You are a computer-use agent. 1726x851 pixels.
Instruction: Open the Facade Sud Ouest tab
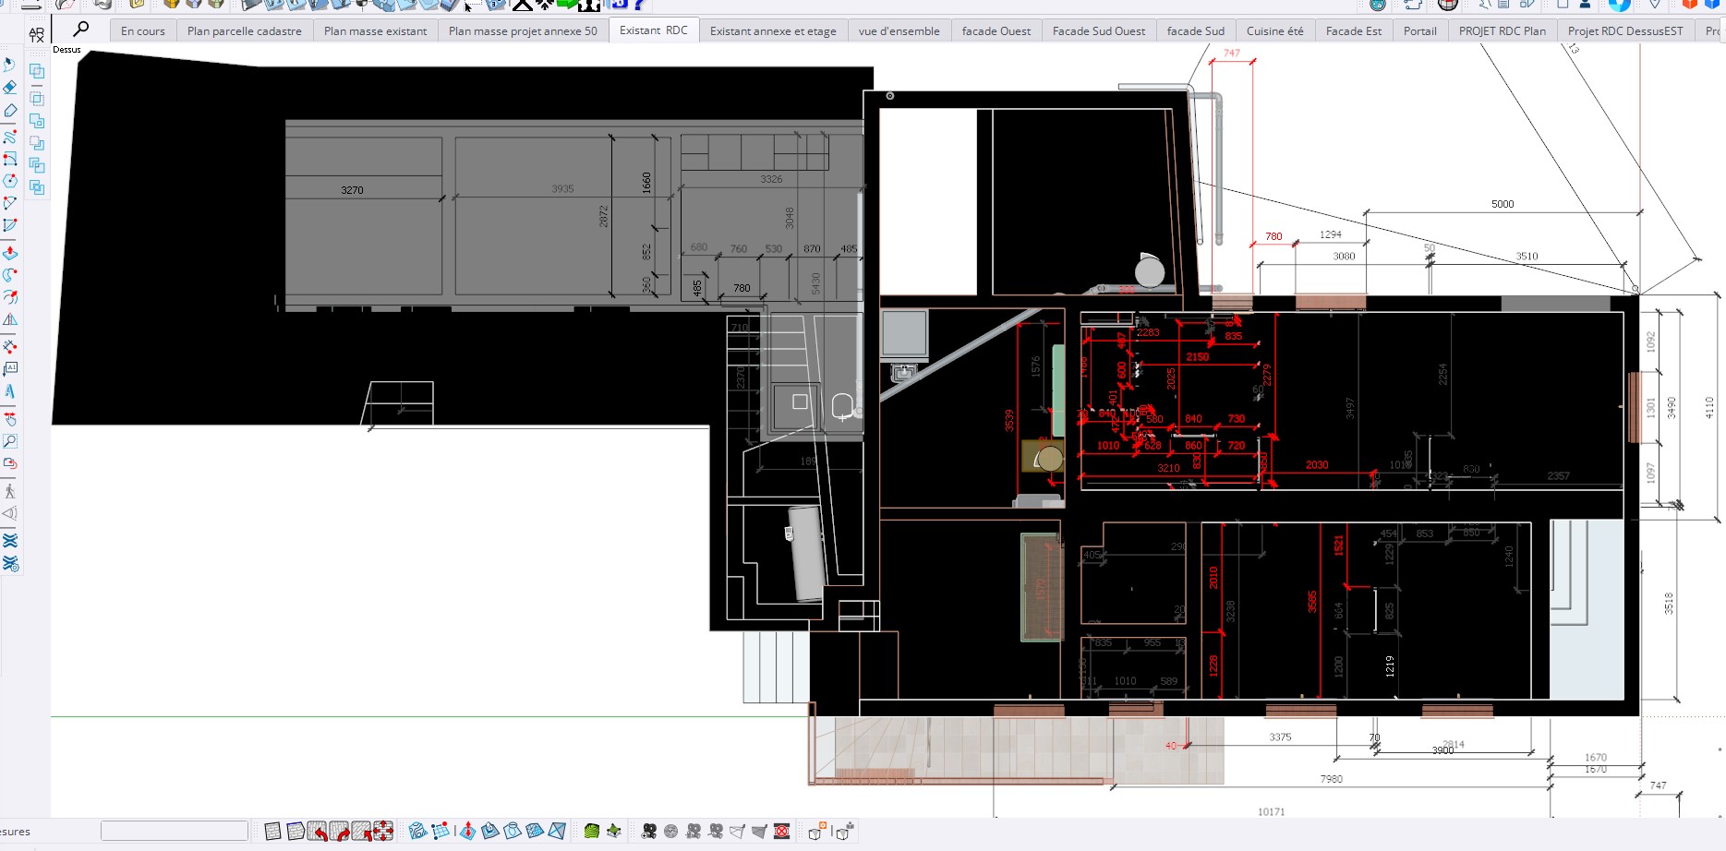tap(1099, 30)
